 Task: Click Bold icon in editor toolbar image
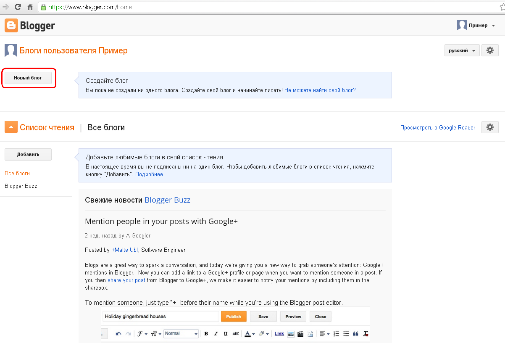(206, 334)
